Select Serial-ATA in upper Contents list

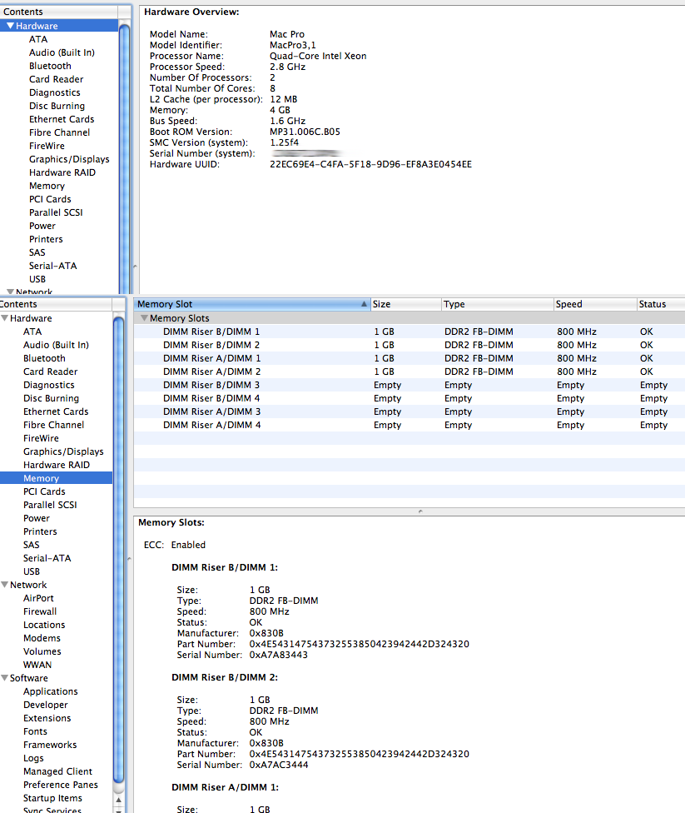click(52, 266)
